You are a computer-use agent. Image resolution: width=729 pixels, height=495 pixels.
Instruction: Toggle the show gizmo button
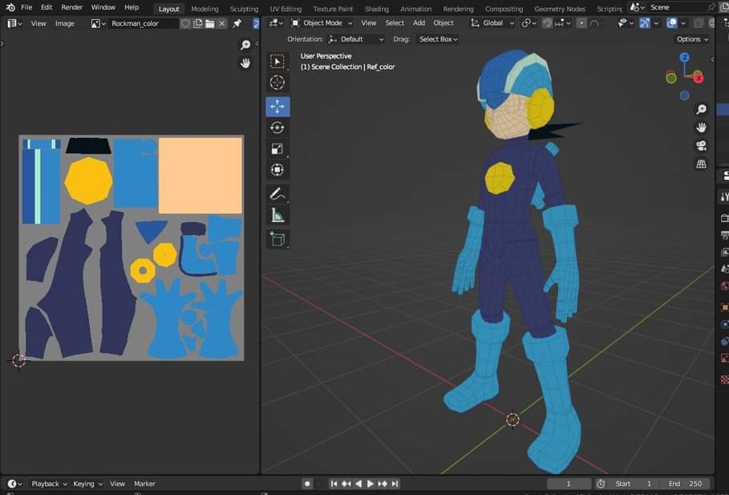click(644, 22)
